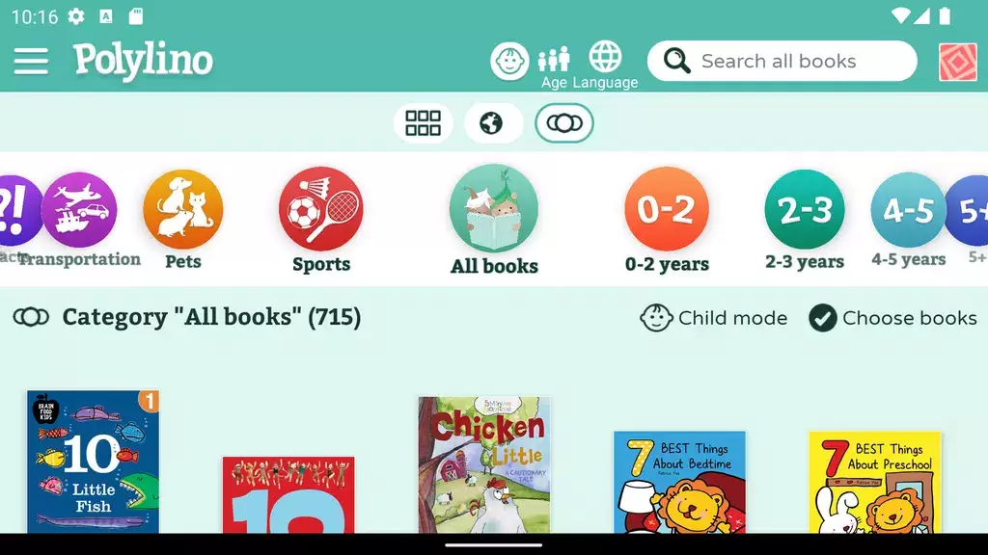This screenshot has height=555, width=988.
Task: Open the 10 Little Fish book
Action: [93, 462]
